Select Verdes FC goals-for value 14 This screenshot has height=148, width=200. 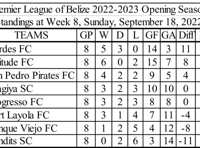(152, 49)
